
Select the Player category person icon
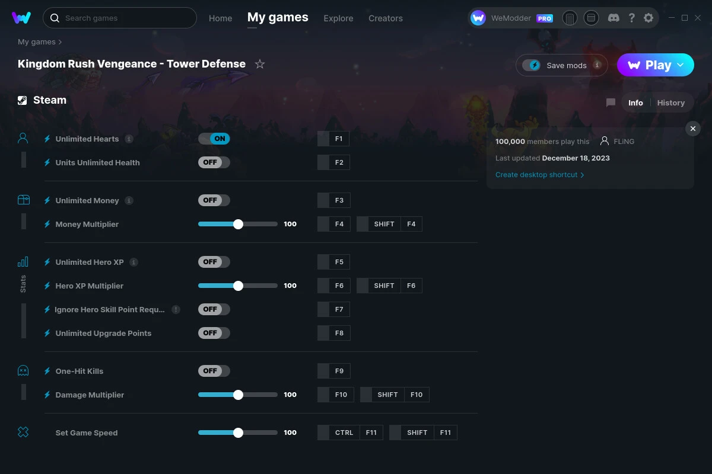coord(23,139)
